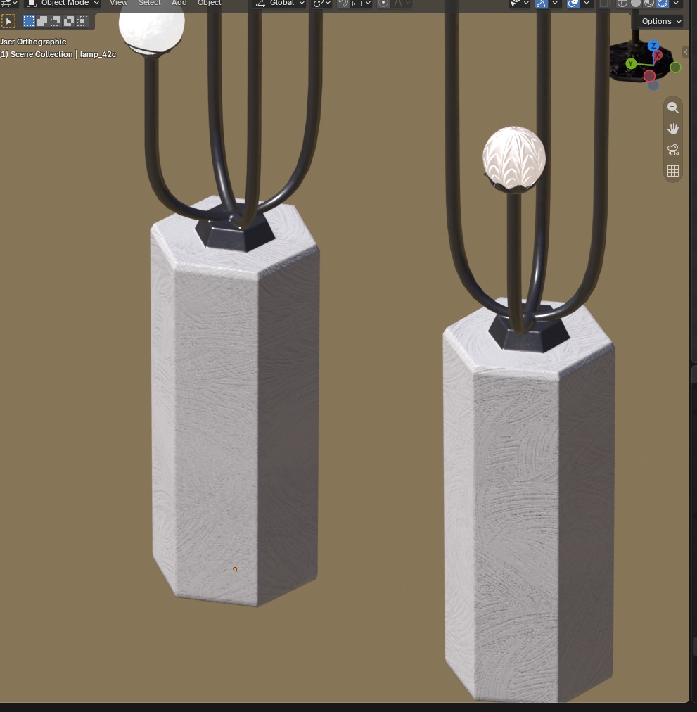The height and width of the screenshot is (712, 697).
Task: Open the pivot point dropdown
Action: [x=322, y=4]
